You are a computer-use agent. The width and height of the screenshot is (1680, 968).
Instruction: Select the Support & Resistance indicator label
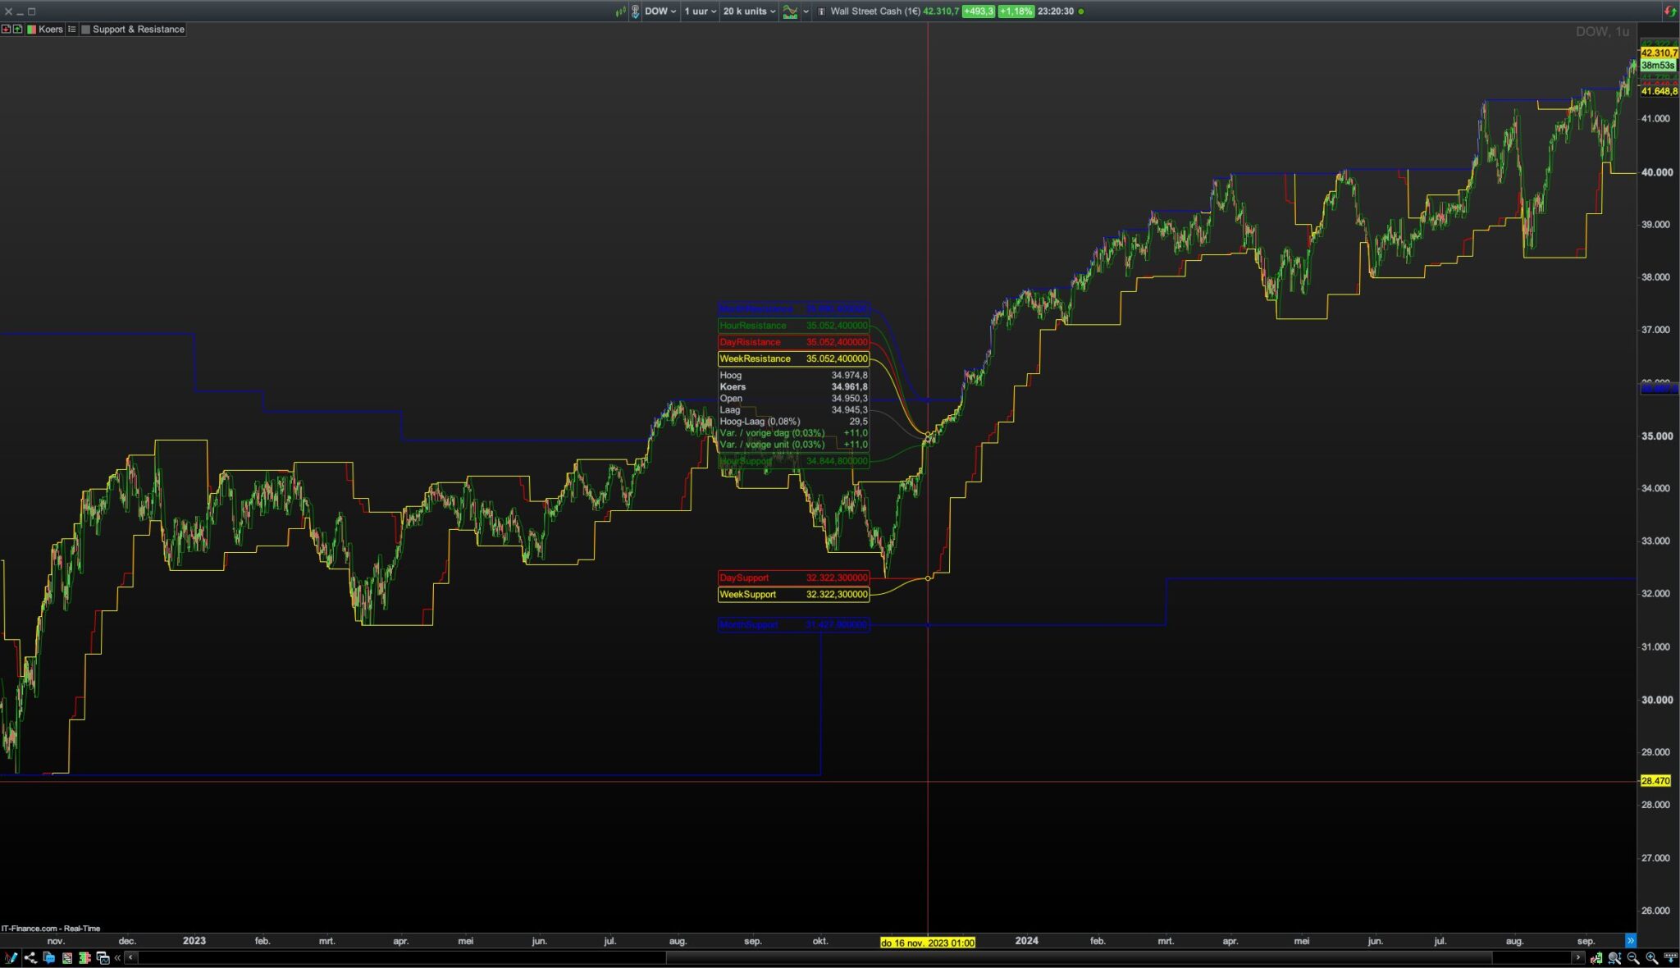click(138, 29)
